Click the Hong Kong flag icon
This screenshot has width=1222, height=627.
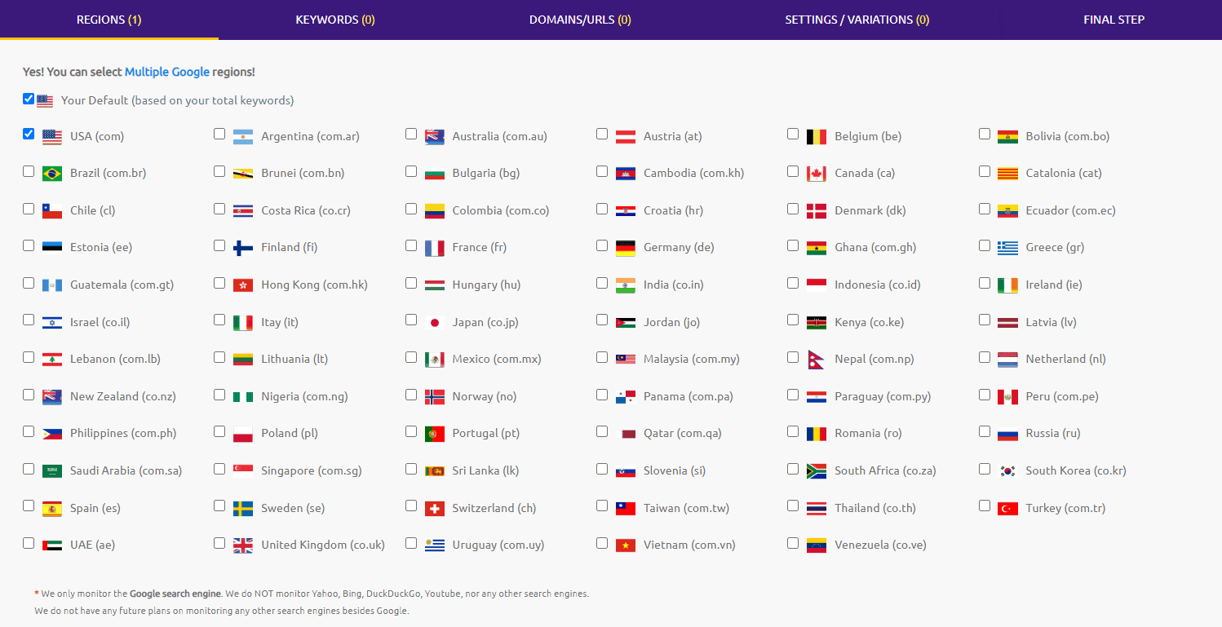tap(243, 285)
